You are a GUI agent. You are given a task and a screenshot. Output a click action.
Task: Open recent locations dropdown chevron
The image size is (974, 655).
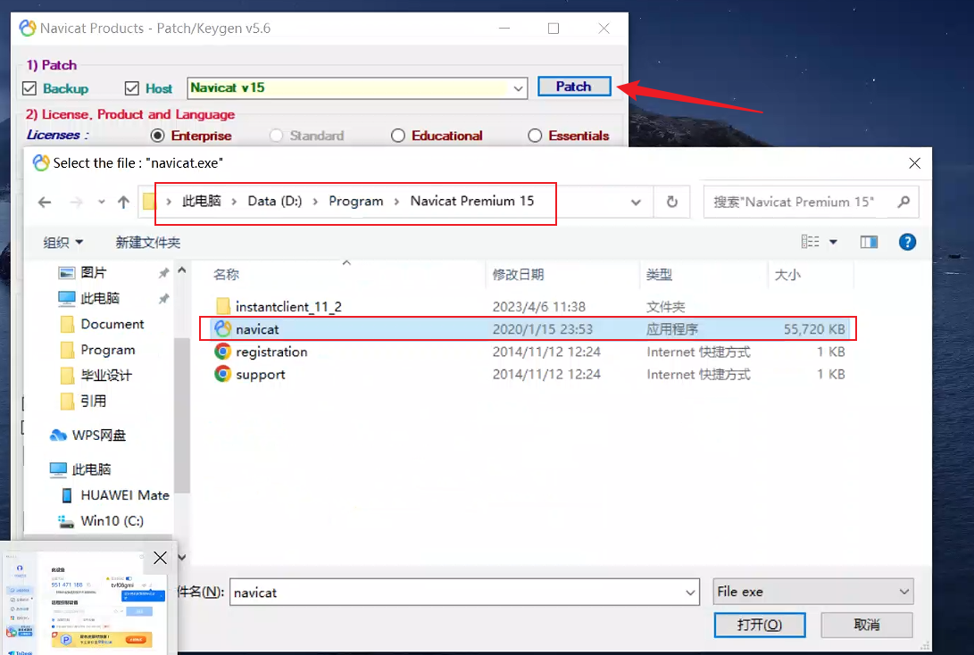(101, 202)
